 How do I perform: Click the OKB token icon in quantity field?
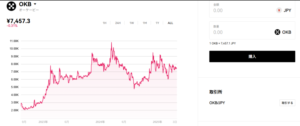pyautogui.click(x=277, y=32)
